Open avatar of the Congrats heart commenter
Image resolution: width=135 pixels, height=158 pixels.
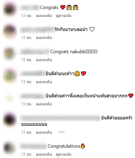point(10,9)
